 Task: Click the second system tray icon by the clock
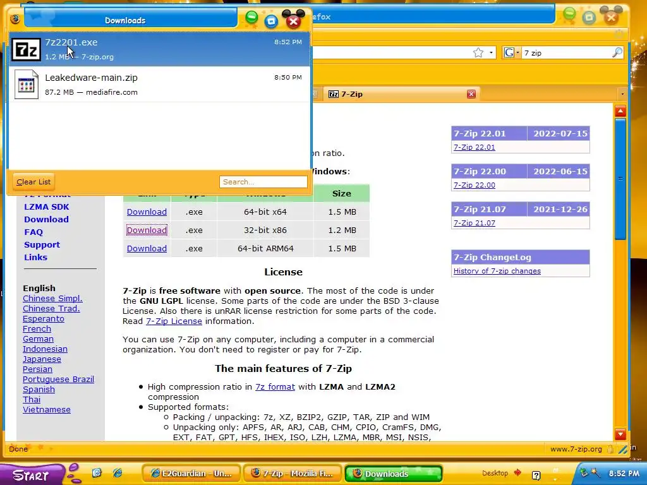point(595,472)
